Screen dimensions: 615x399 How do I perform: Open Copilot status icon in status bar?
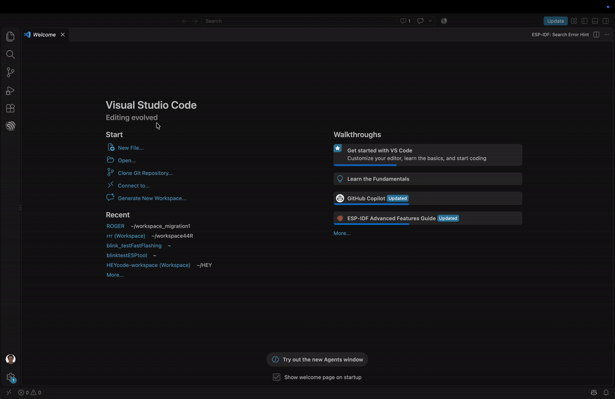click(594, 392)
